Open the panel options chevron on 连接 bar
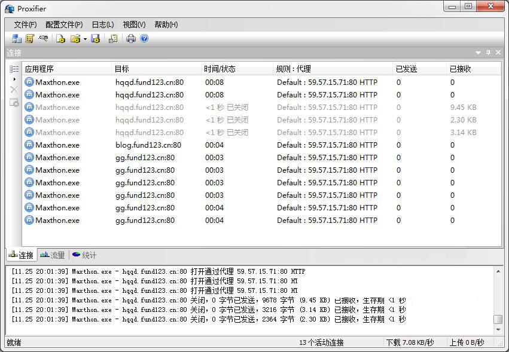 coord(477,53)
